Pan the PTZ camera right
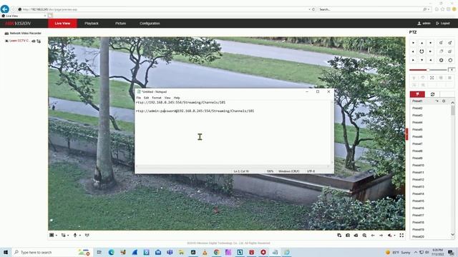This screenshot has width=458, height=257. [431, 51]
